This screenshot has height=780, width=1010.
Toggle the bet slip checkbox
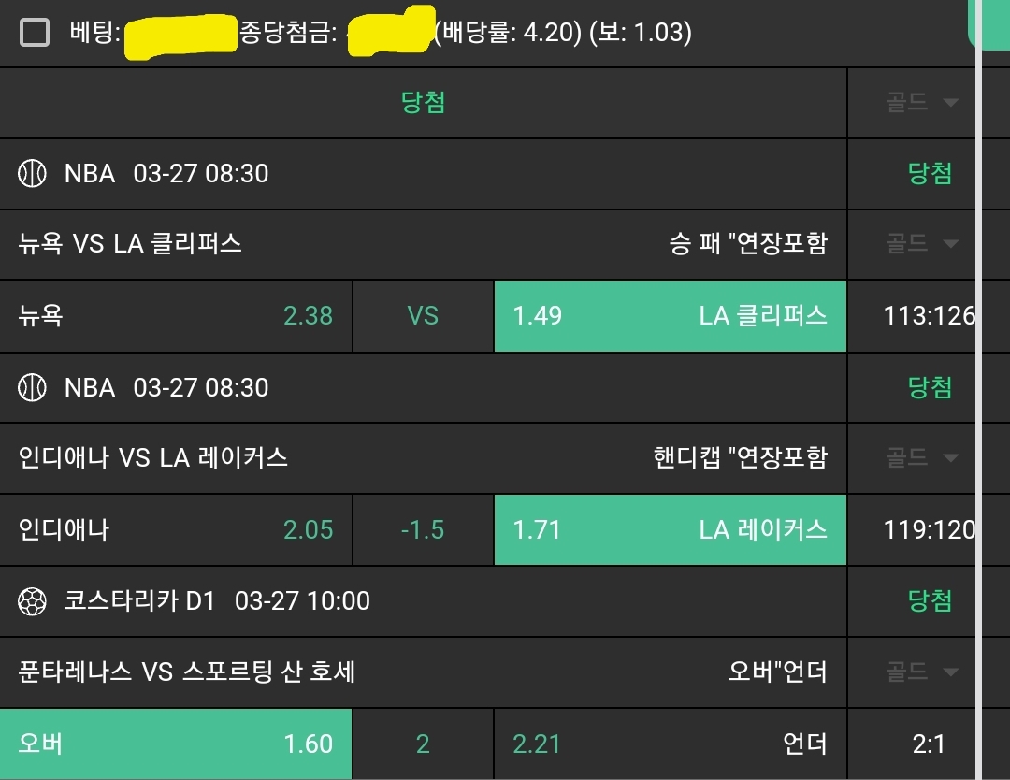tap(35, 33)
